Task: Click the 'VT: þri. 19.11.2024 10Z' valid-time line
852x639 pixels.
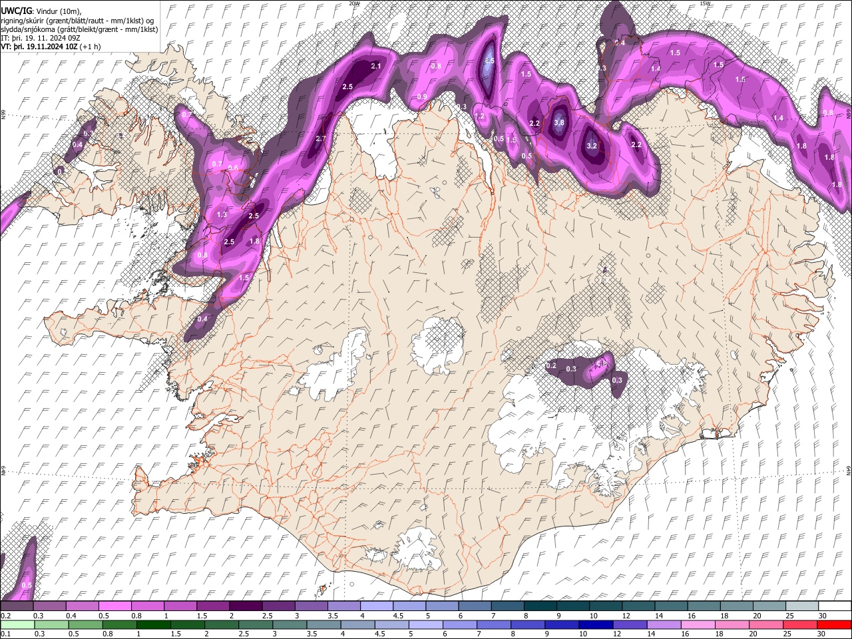Action: tap(39, 47)
